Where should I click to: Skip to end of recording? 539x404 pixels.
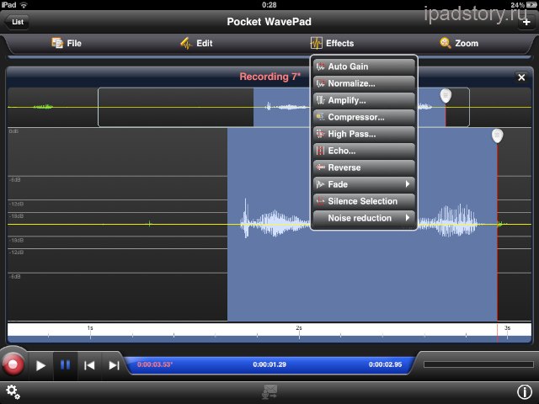click(114, 365)
